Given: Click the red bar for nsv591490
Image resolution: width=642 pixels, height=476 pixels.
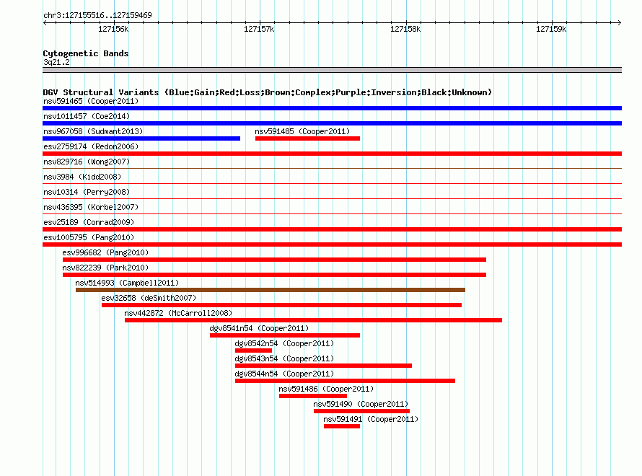Looking at the screenshot, I should pos(361,411).
